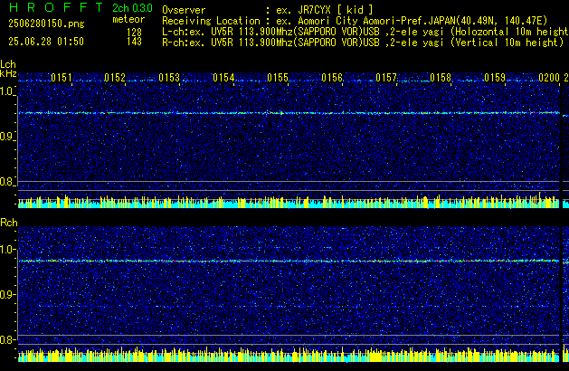Click the Lch channel label
The height and width of the screenshot is (371, 569).
point(8,64)
